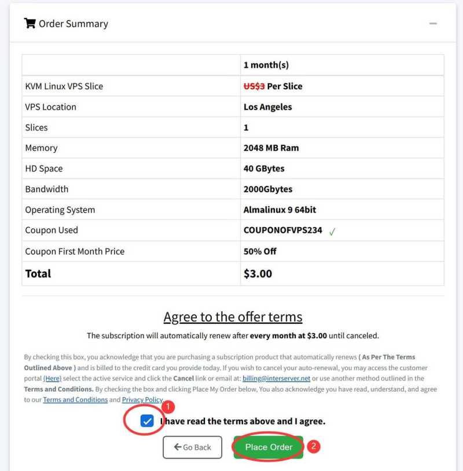
Task: Click the red badge numbered 2
Action: point(313,446)
